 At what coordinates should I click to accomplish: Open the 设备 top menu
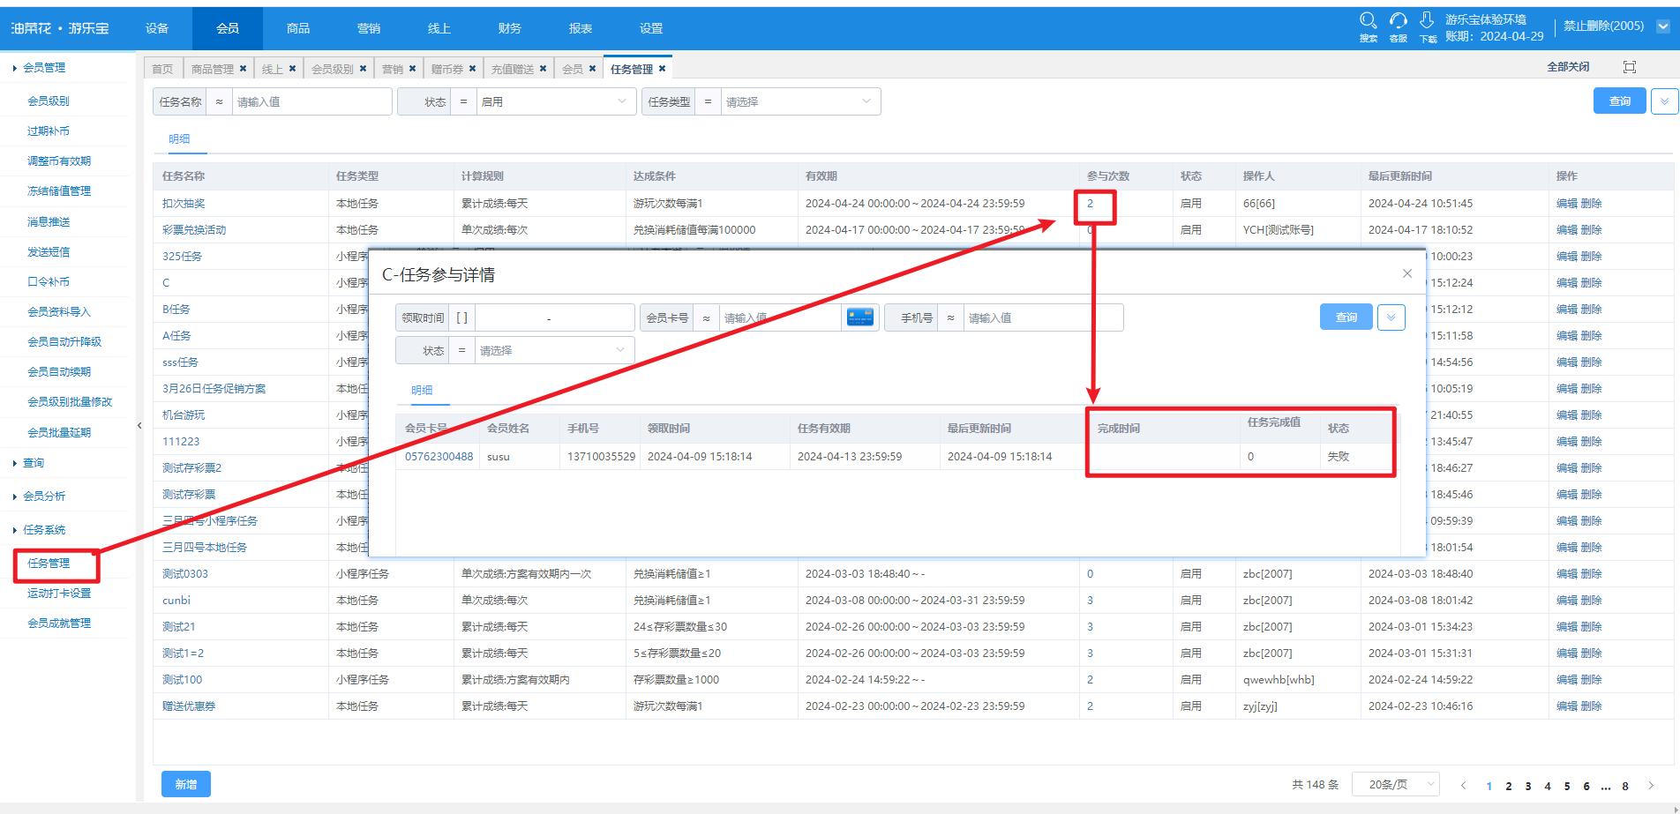pos(157,28)
